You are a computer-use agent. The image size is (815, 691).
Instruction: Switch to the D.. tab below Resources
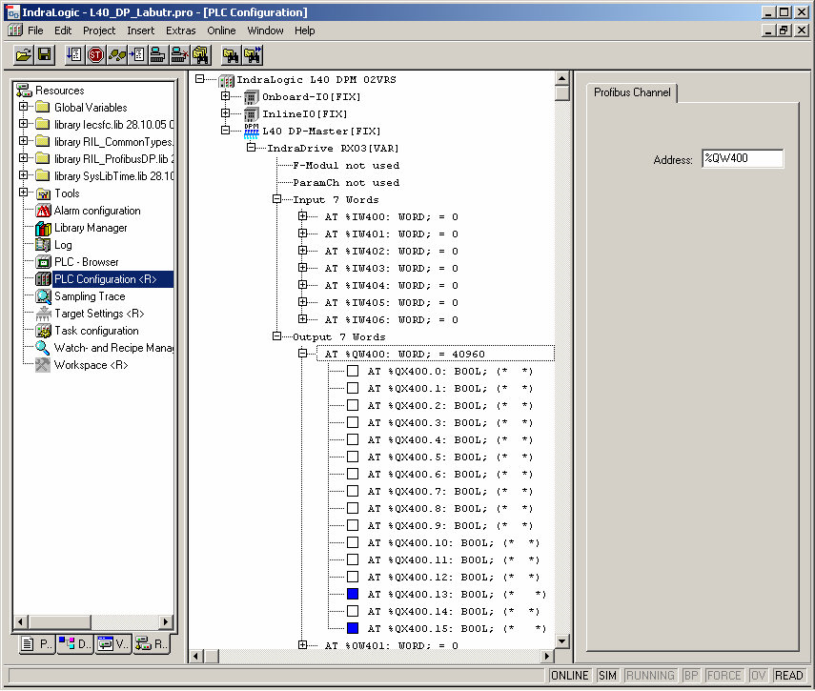[x=75, y=644]
